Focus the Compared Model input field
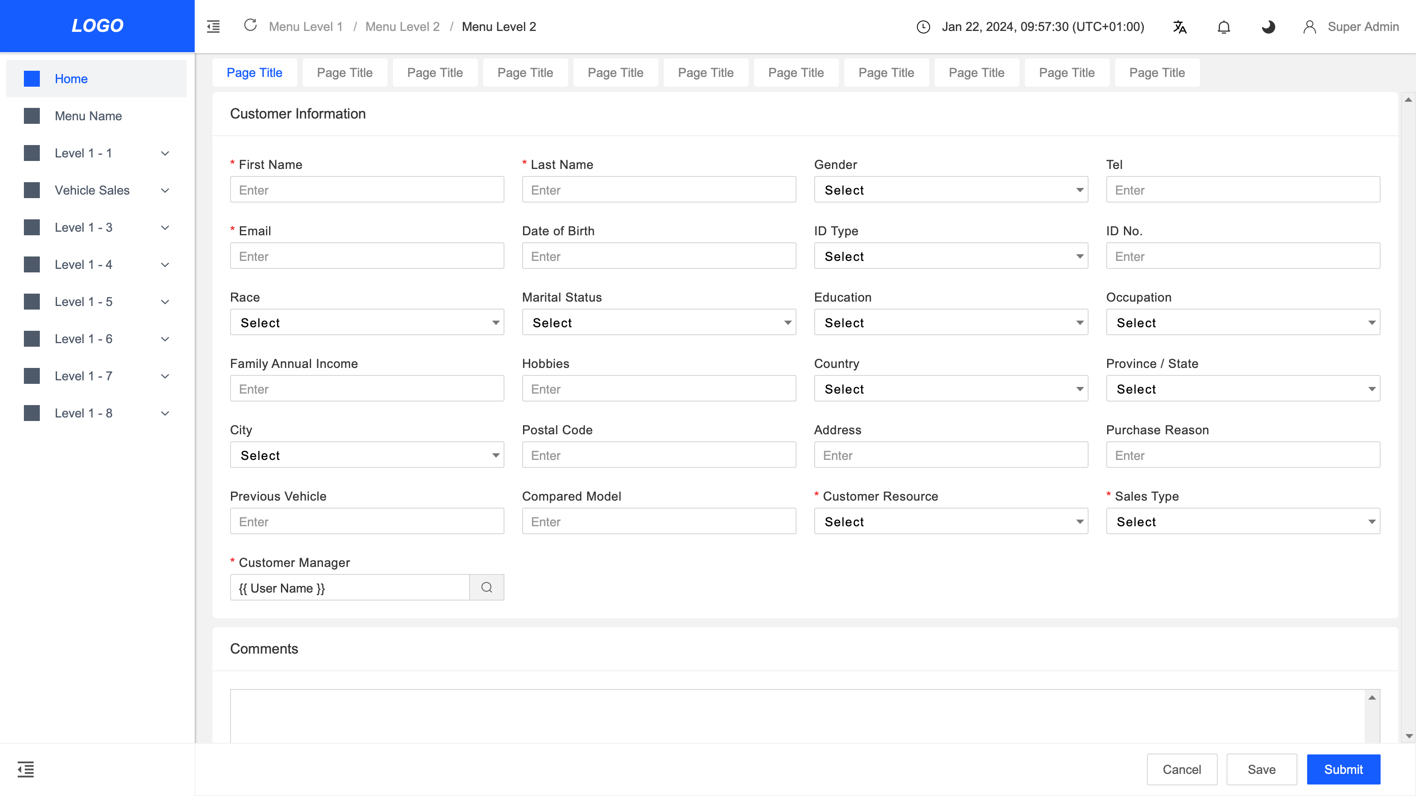Viewport: 1416px width, 796px height. pyautogui.click(x=658, y=521)
